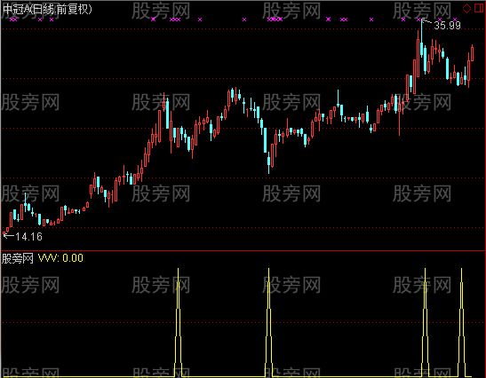The width and height of the screenshot is (486, 378).
Task: Click the 股旁网 indicator name before VVV
Action: click(x=18, y=258)
